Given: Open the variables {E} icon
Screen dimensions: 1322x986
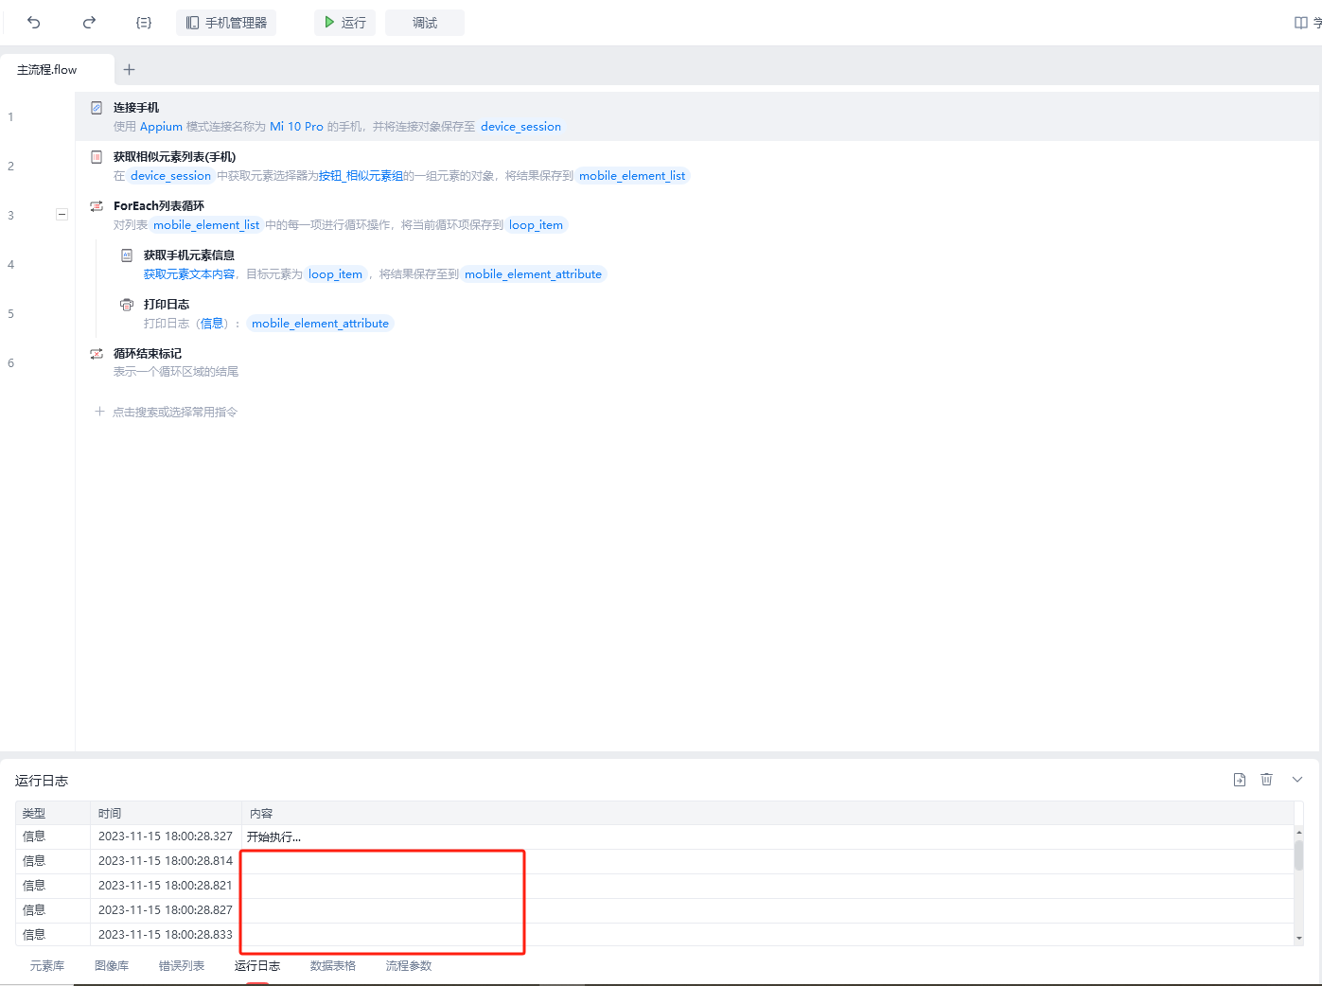Looking at the screenshot, I should tap(144, 23).
